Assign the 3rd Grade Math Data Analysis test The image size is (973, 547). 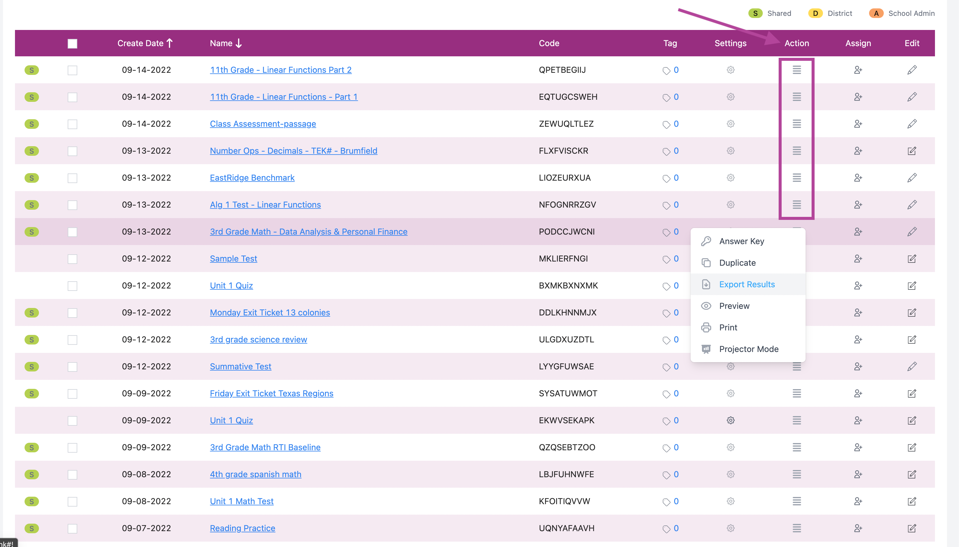858,232
